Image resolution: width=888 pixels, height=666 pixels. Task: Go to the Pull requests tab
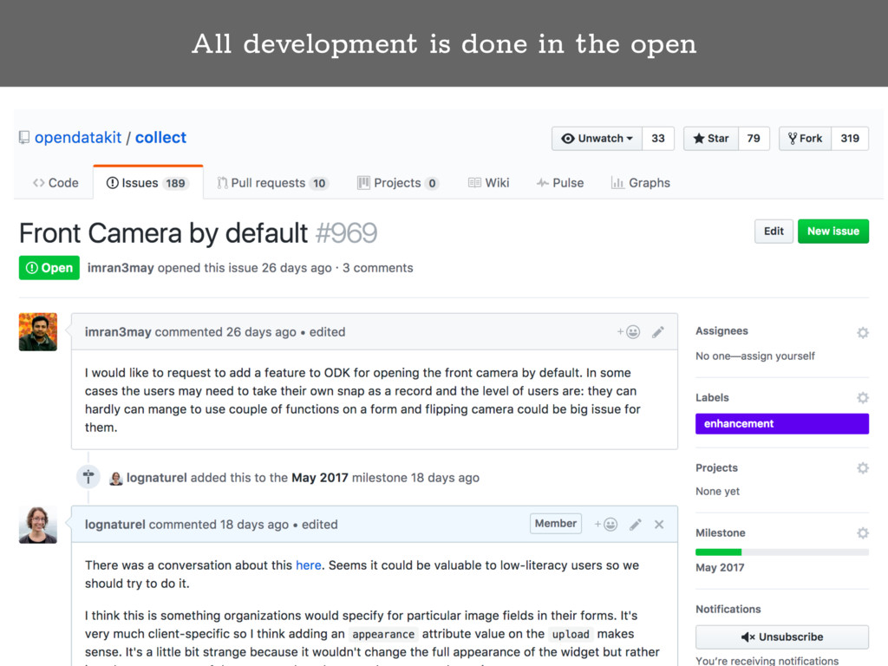click(x=272, y=183)
